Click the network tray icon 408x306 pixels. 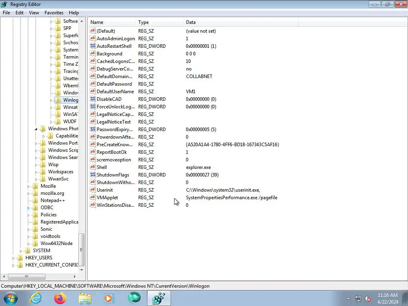click(x=358, y=299)
